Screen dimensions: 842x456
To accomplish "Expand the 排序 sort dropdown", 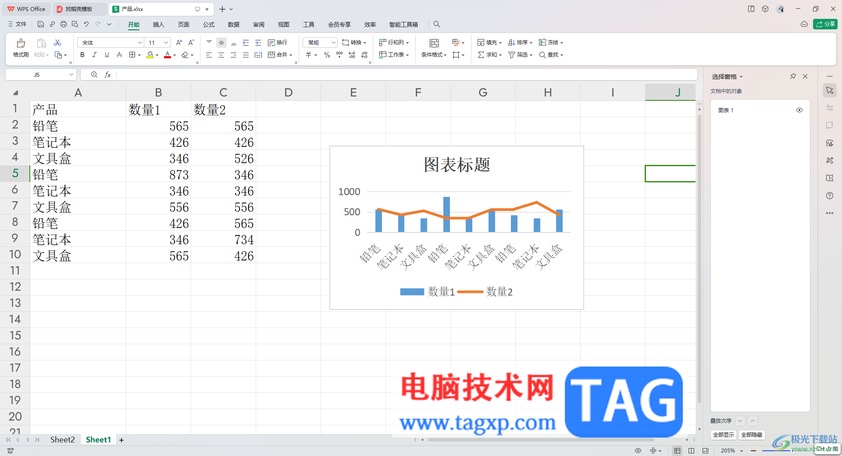I will 531,43.
